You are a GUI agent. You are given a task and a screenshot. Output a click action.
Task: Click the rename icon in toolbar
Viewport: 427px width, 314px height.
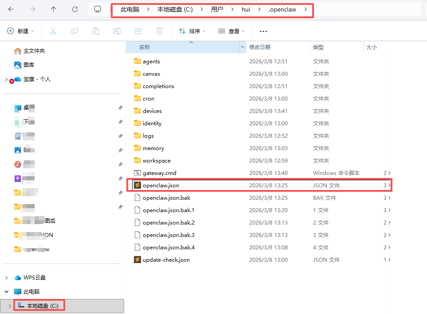tap(117, 31)
